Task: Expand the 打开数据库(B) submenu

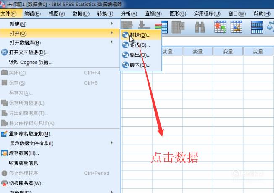Action: click(x=60, y=42)
